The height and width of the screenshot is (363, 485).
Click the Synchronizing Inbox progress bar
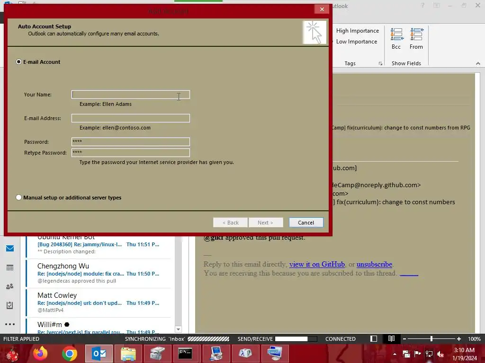coord(208,339)
